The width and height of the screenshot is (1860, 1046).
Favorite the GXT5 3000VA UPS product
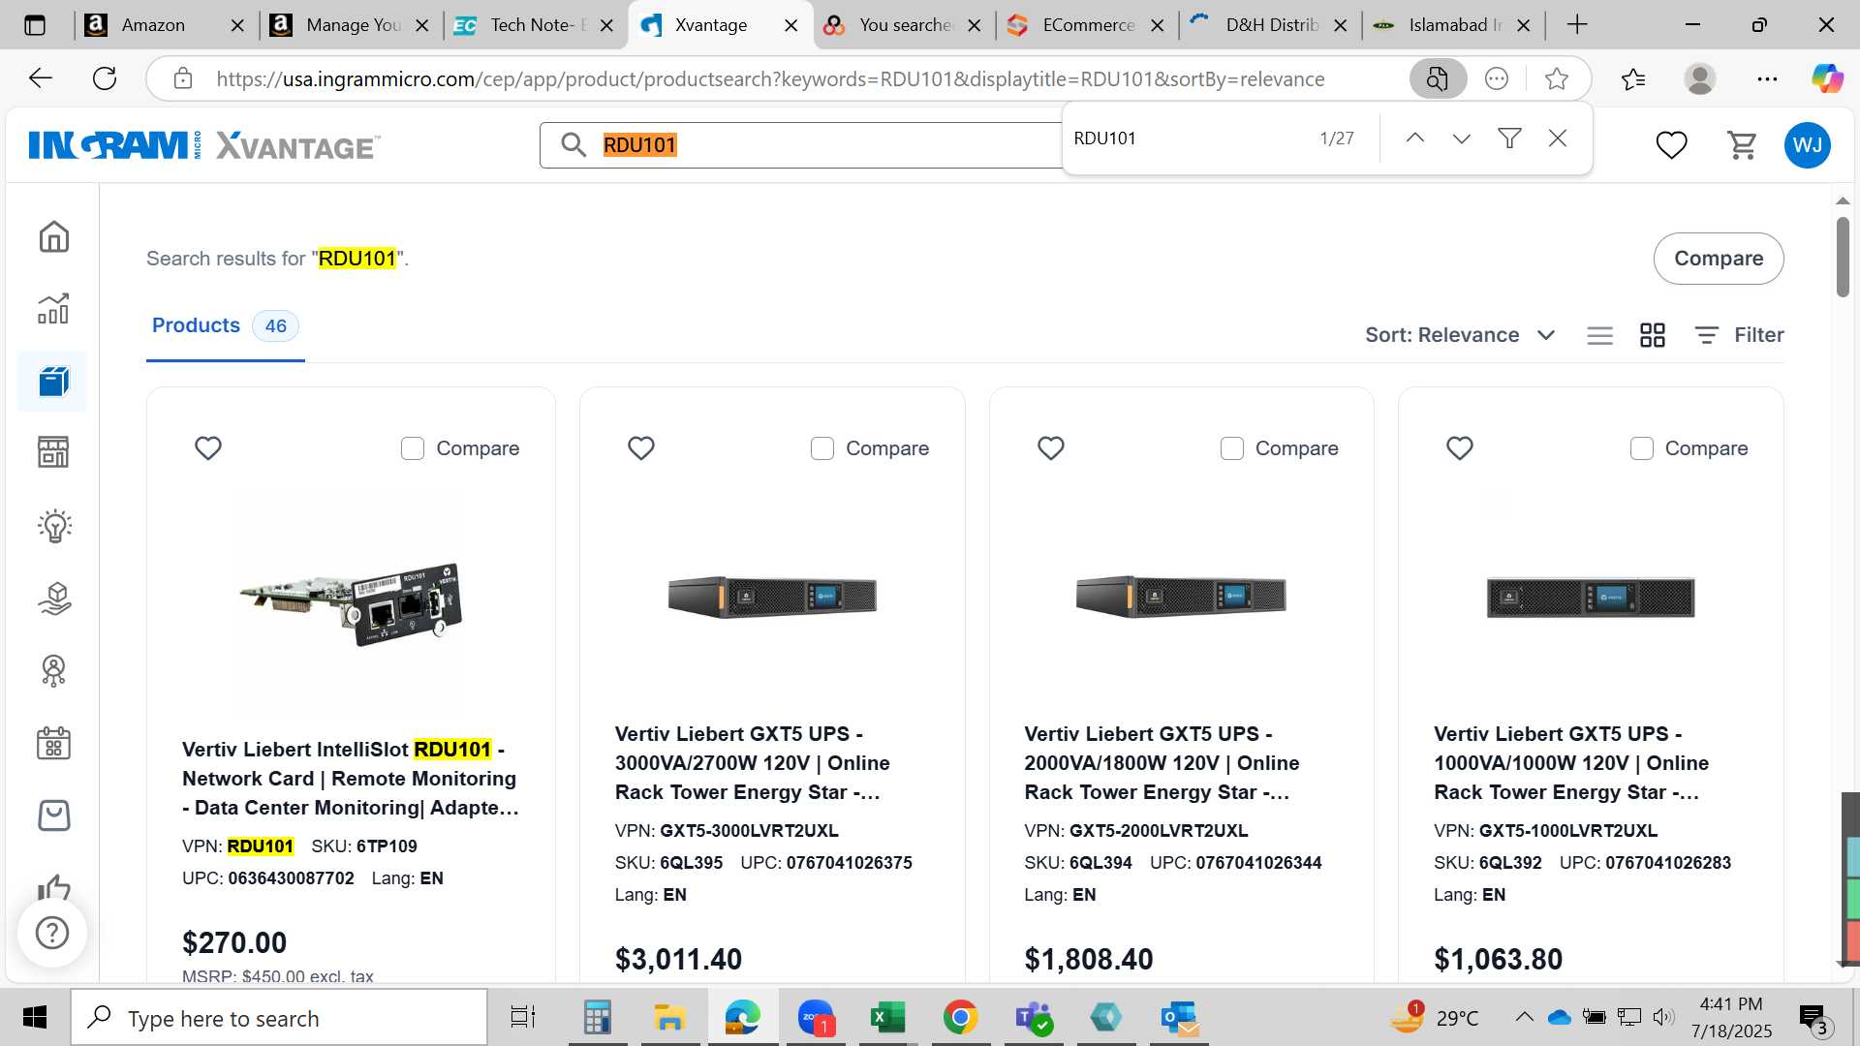641,448
